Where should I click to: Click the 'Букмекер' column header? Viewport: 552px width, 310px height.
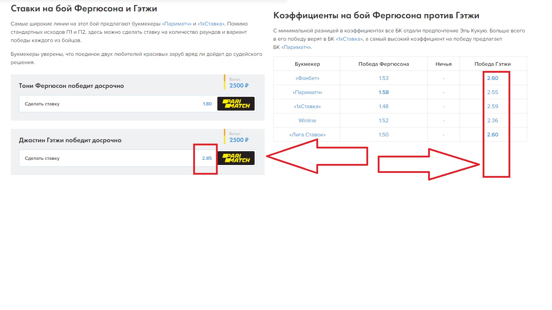click(x=307, y=64)
